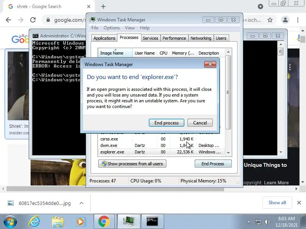Click the taskbar clock showing 8:03 AM
Viewport: 306px width, 229px height.
(x=286, y=222)
